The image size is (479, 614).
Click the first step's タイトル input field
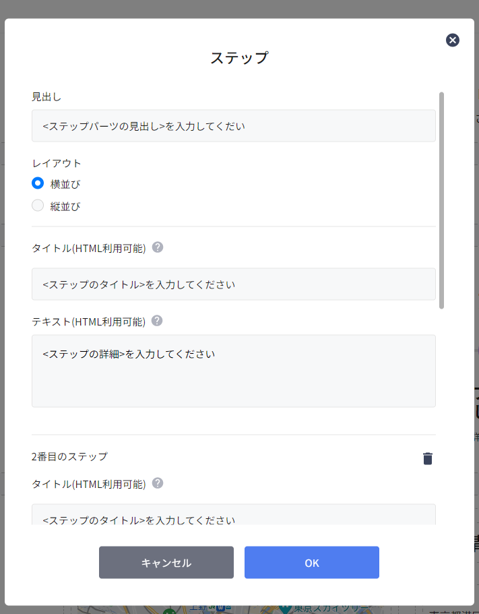coord(233,284)
